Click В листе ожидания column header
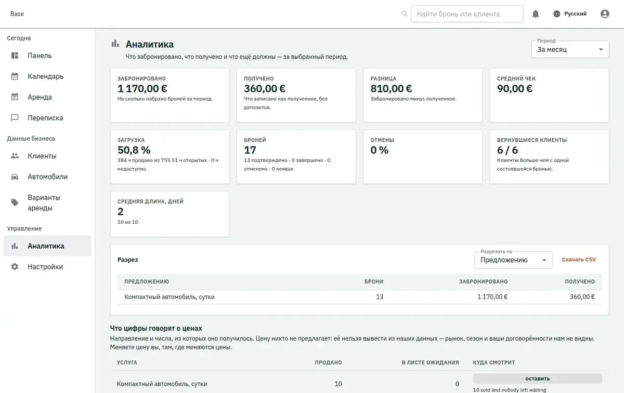 pyautogui.click(x=431, y=362)
